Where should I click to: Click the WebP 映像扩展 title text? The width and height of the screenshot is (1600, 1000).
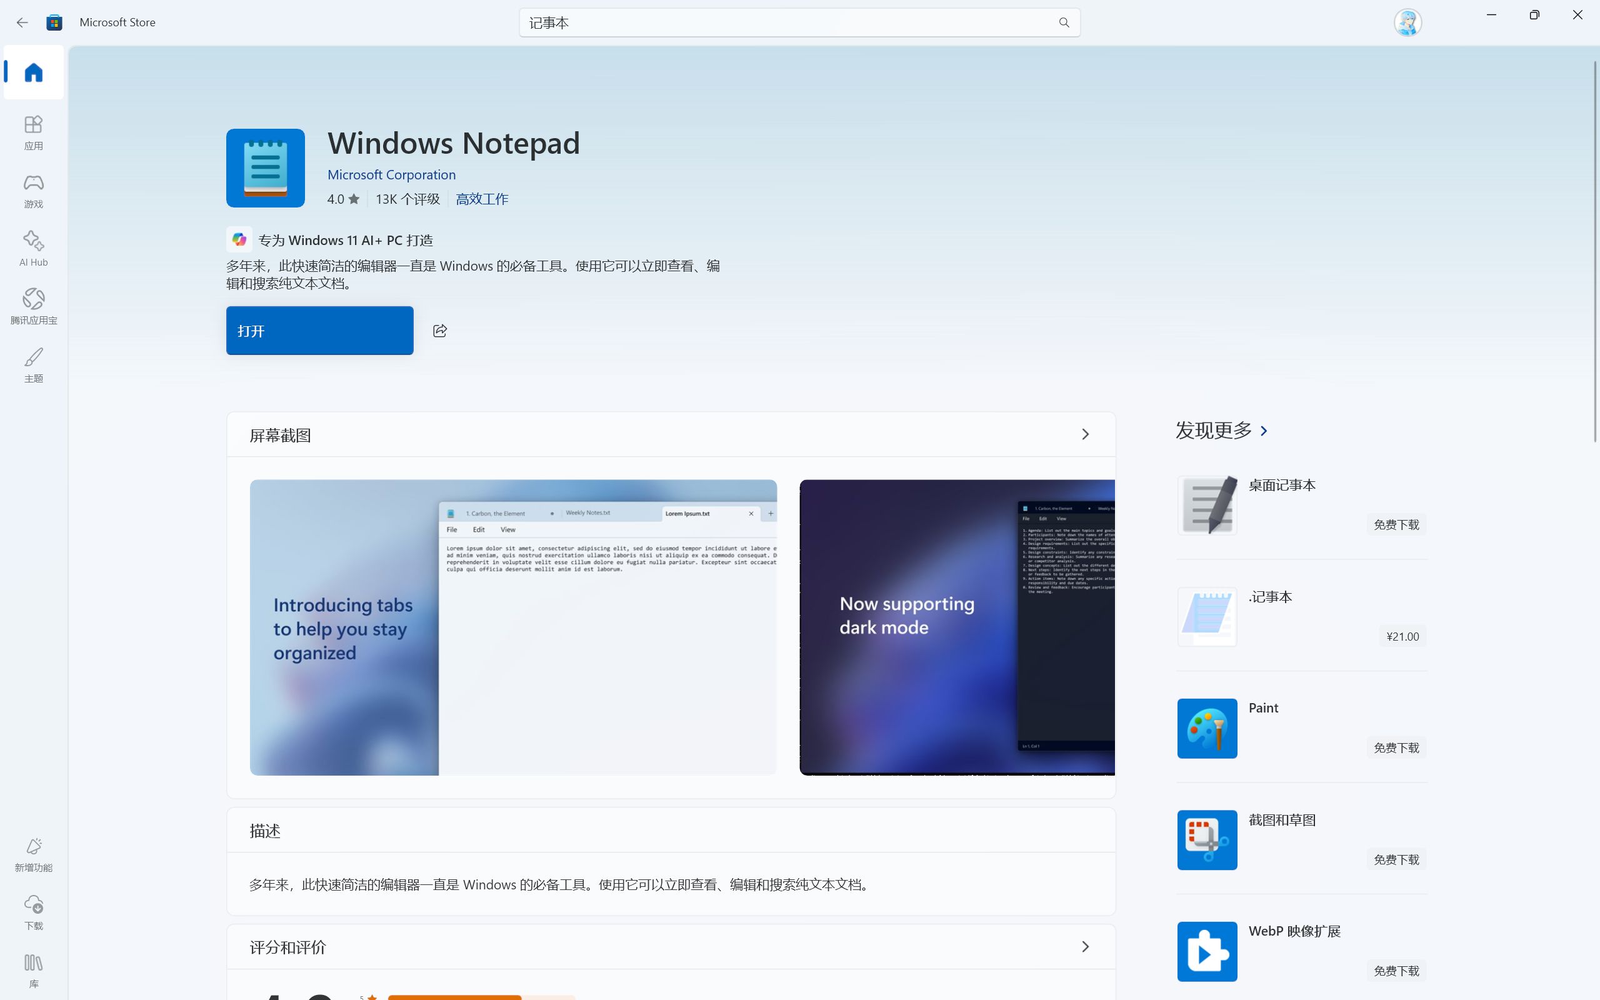tap(1294, 931)
